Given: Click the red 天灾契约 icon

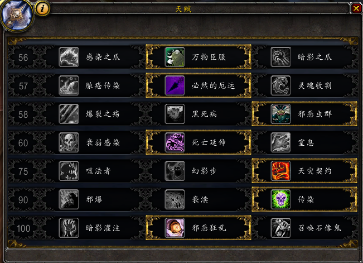Looking at the screenshot, I should click(280, 171).
